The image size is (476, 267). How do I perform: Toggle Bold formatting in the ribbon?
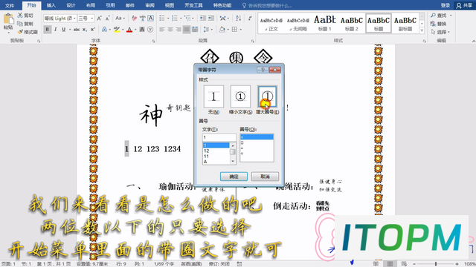click(x=48, y=30)
